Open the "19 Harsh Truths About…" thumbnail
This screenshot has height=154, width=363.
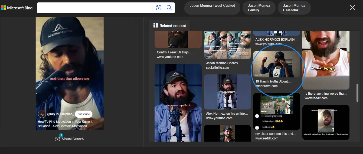click(276, 64)
